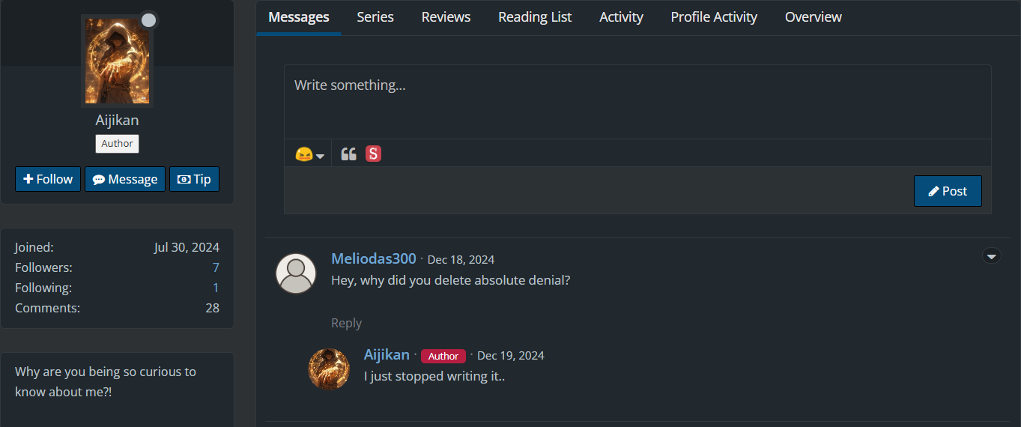Open Aijikan's large profile picture
This screenshot has width=1021, height=427.
[118, 61]
